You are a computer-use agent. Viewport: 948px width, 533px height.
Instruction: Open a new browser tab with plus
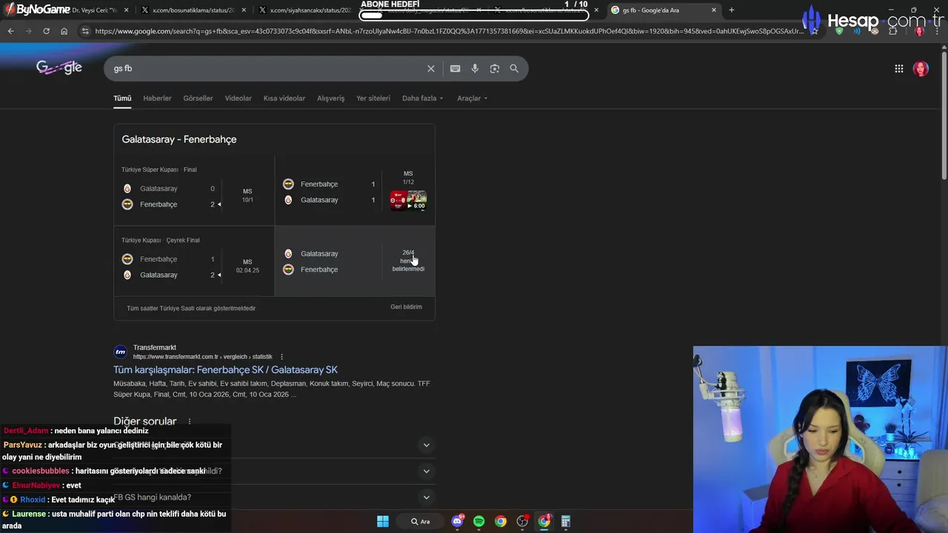point(732,10)
